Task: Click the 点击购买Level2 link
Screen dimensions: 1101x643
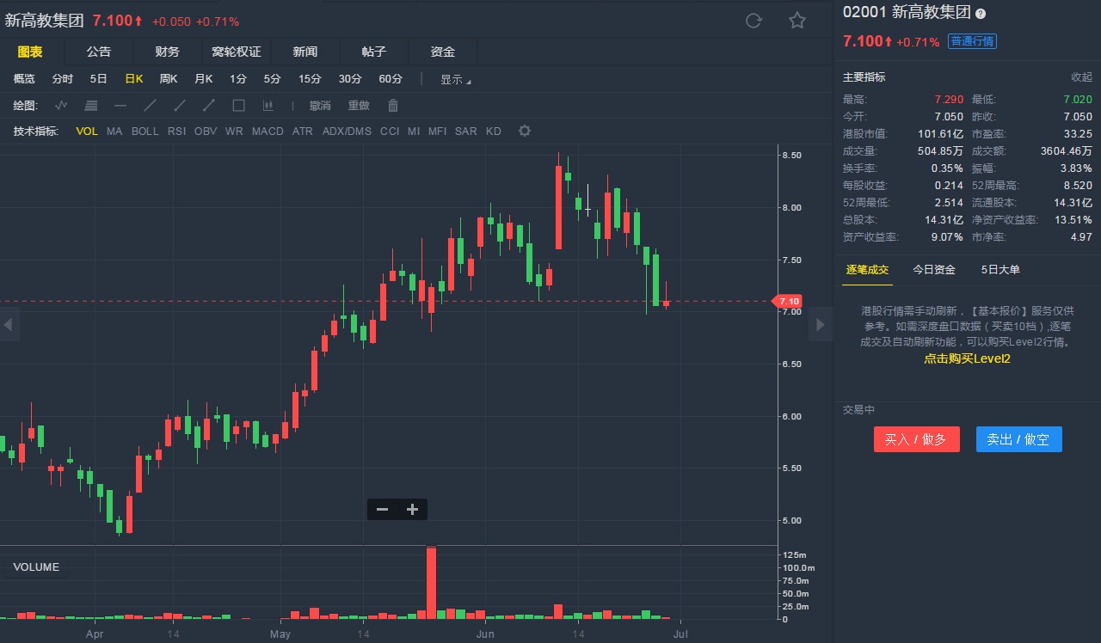Action: pyautogui.click(x=967, y=358)
